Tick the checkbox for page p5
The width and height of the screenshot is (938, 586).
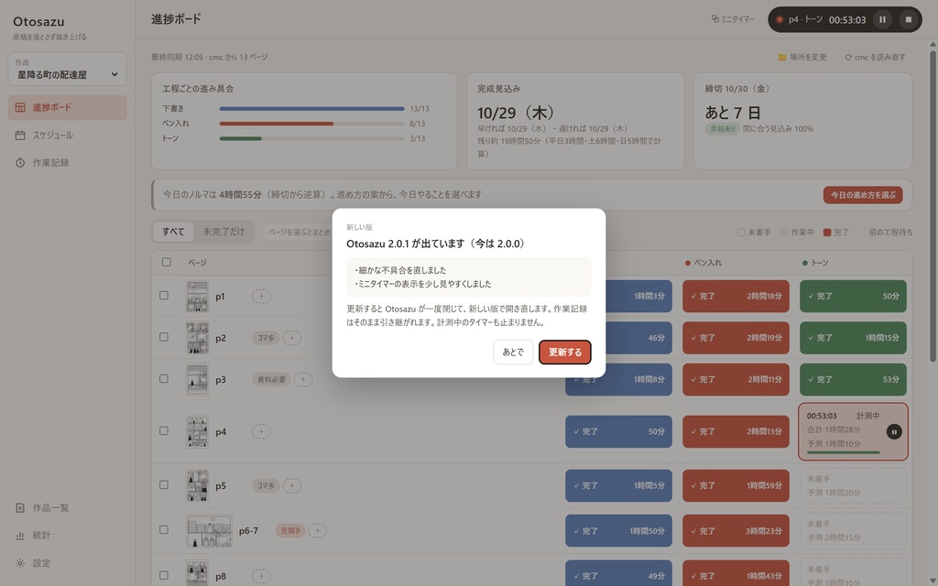point(164,485)
